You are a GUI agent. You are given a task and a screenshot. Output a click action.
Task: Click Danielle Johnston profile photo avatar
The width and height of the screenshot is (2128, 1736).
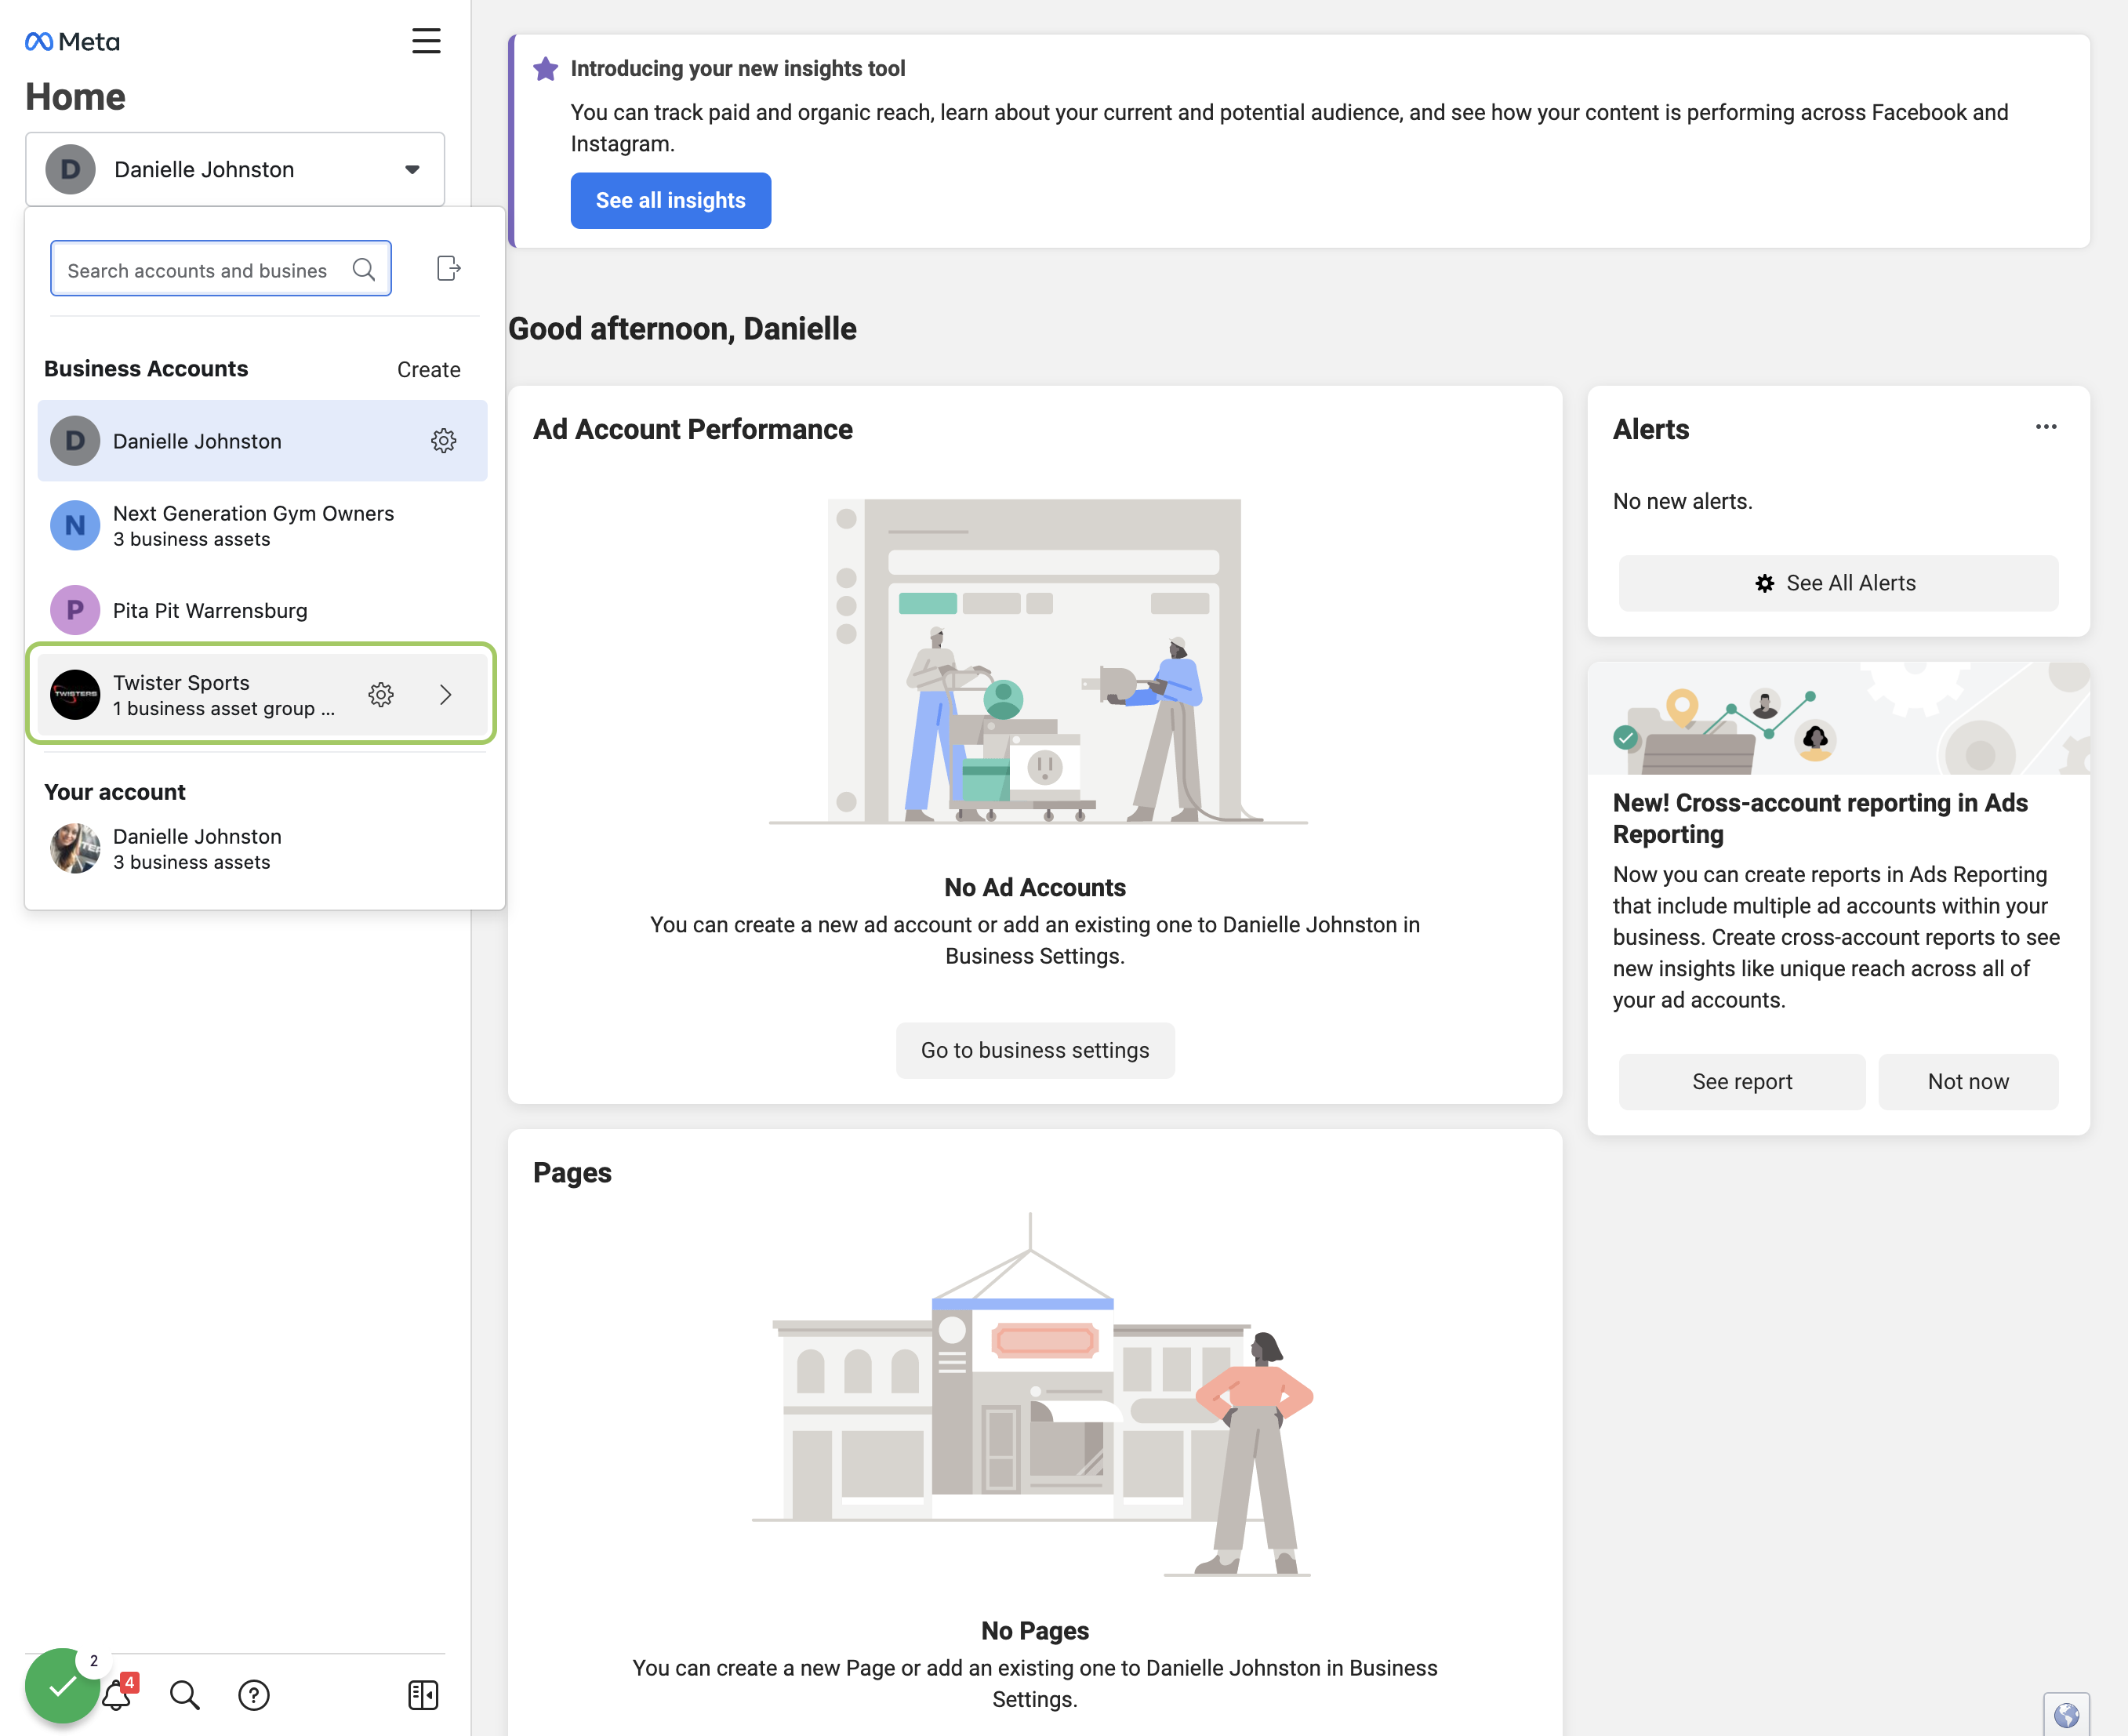75,849
